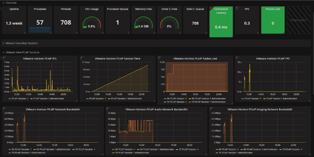The height and width of the screenshot is (157, 314).
Task: Toggle TX PCoIP Session -1 in Network Bandwidth legend
Action: click(x=85, y=150)
